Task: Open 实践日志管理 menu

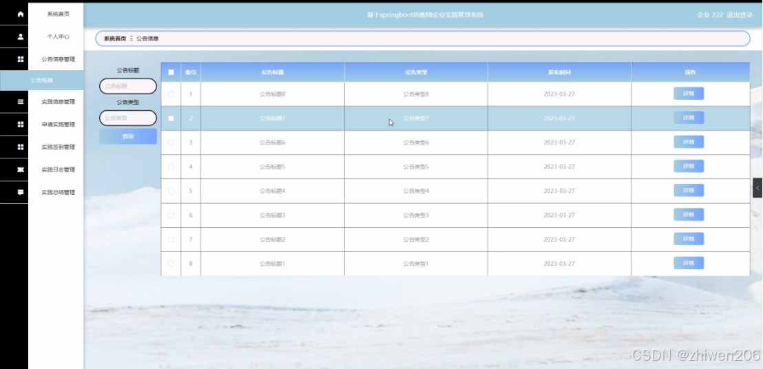Action: tap(59, 169)
